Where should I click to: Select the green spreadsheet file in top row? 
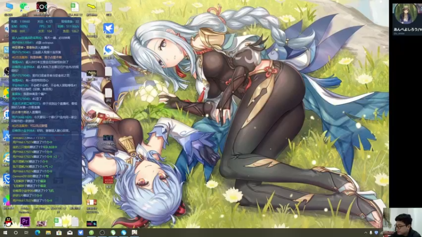[74, 8]
